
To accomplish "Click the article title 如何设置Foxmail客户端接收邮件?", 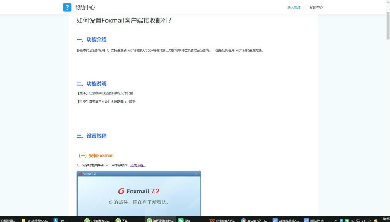I will pyautogui.click(x=124, y=21).
